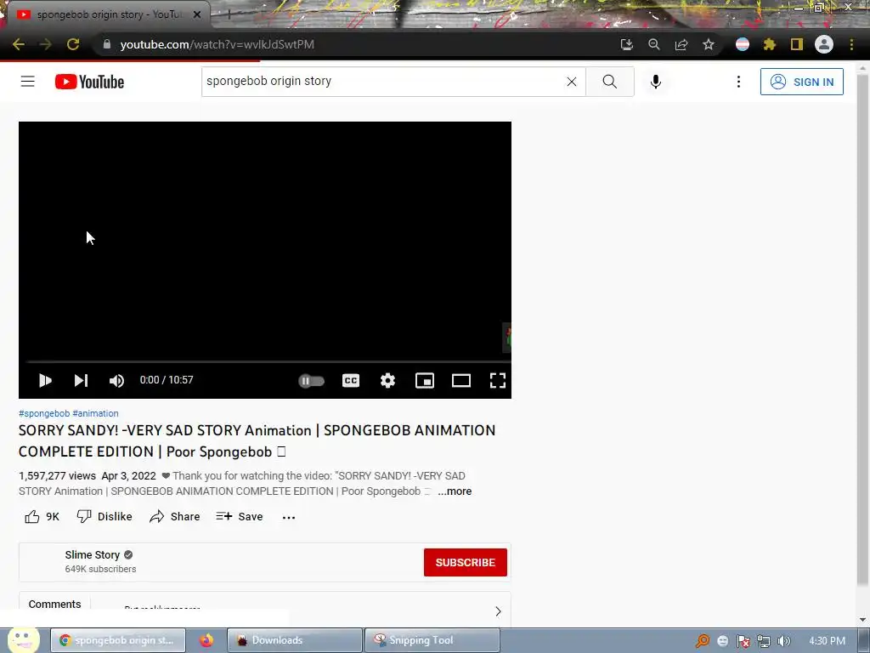Play the video
This screenshot has width=870, height=653.
(x=46, y=380)
